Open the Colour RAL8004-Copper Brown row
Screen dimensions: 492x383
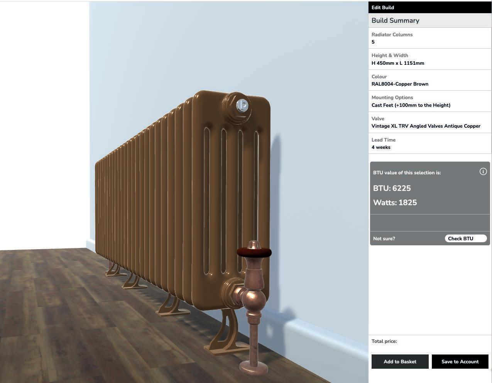(x=430, y=80)
